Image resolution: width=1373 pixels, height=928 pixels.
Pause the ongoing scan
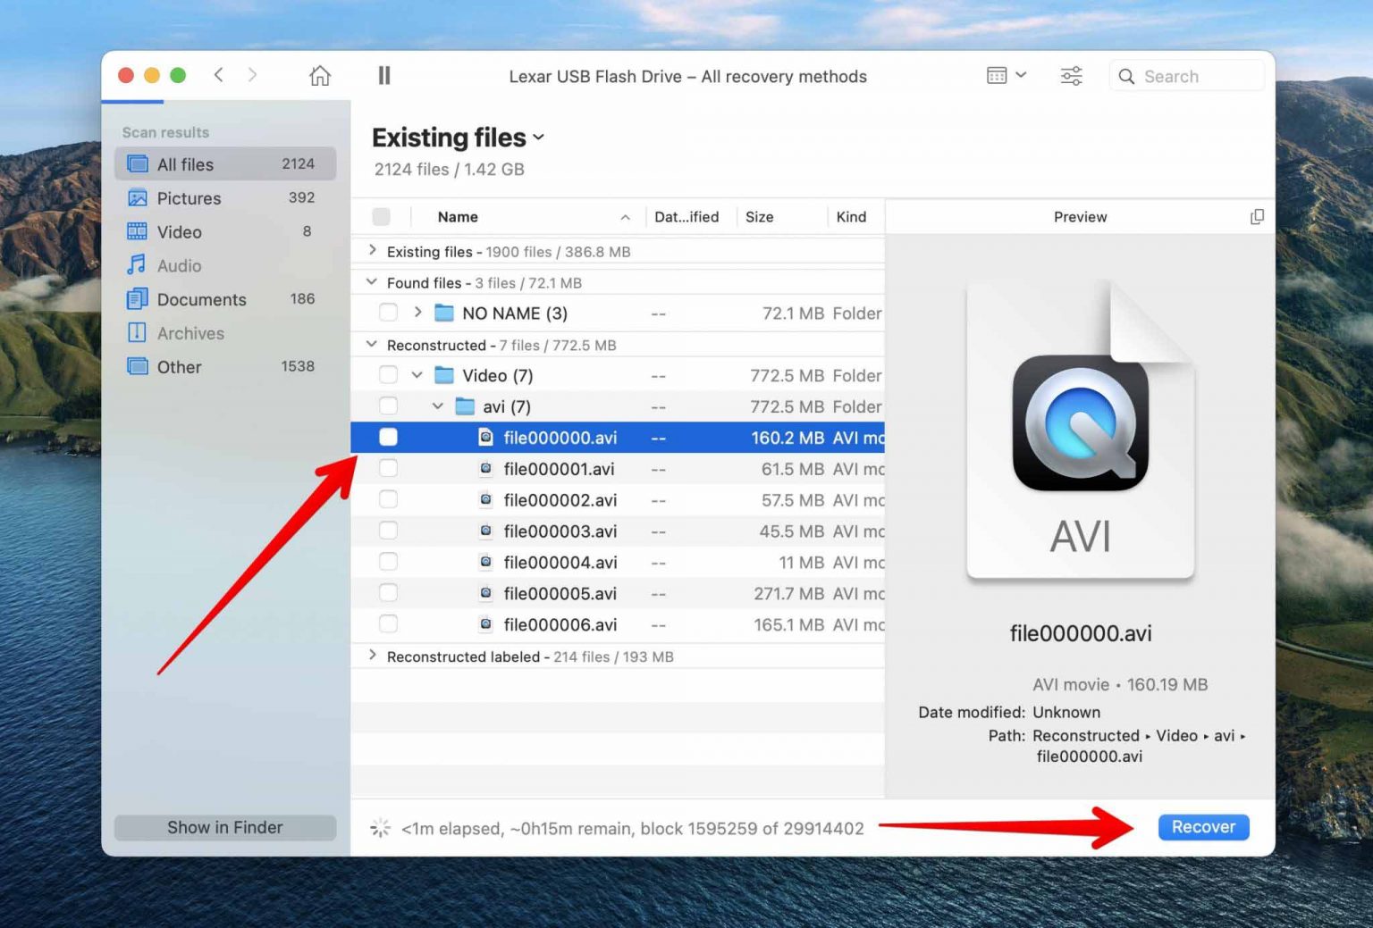(x=383, y=76)
